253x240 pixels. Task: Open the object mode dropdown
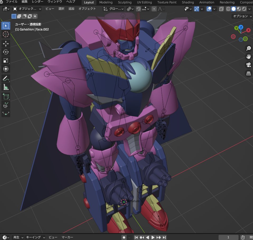pyautogui.click(x=27, y=9)
